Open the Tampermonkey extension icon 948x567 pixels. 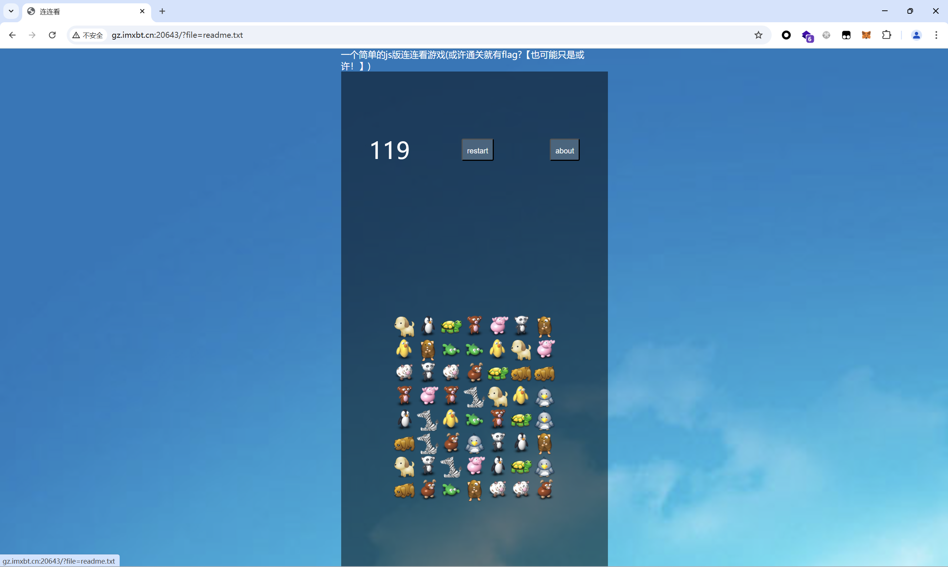point(846,35)
